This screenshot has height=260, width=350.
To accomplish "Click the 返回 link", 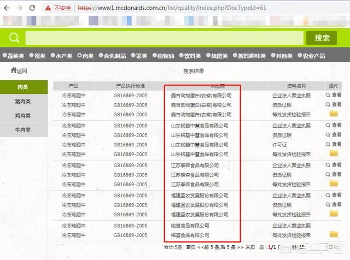I will 22,71.
